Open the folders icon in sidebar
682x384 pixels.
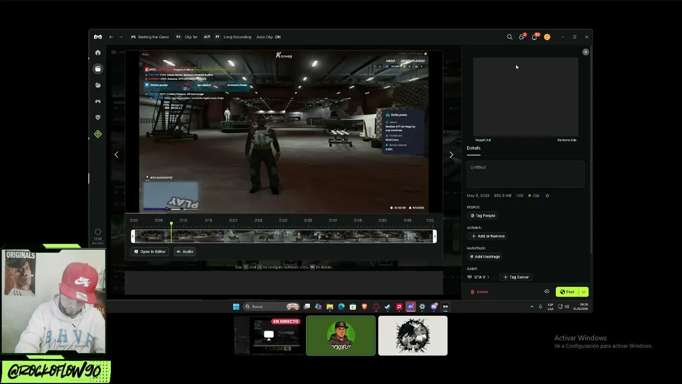[98, 85]
